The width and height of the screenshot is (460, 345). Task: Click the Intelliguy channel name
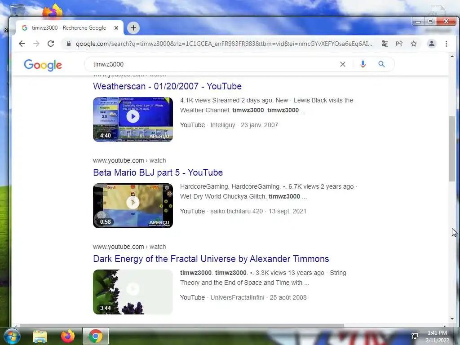(x=223, y=125)
